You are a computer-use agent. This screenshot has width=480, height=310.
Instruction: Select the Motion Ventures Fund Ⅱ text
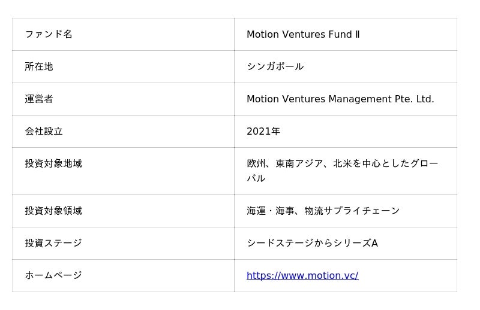click(303, 34)
